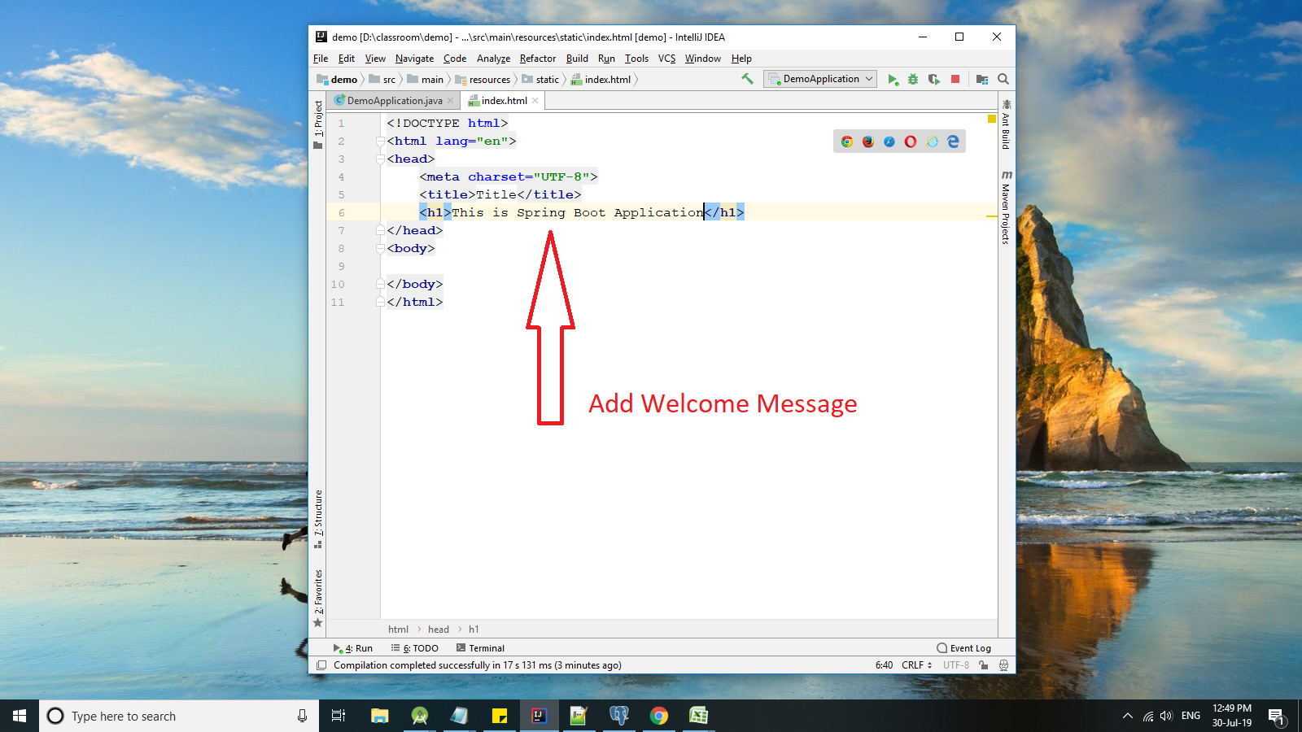The image size is (1302, 732).
Task: Click the Windows taskbar search box
Action: [179, 716]
